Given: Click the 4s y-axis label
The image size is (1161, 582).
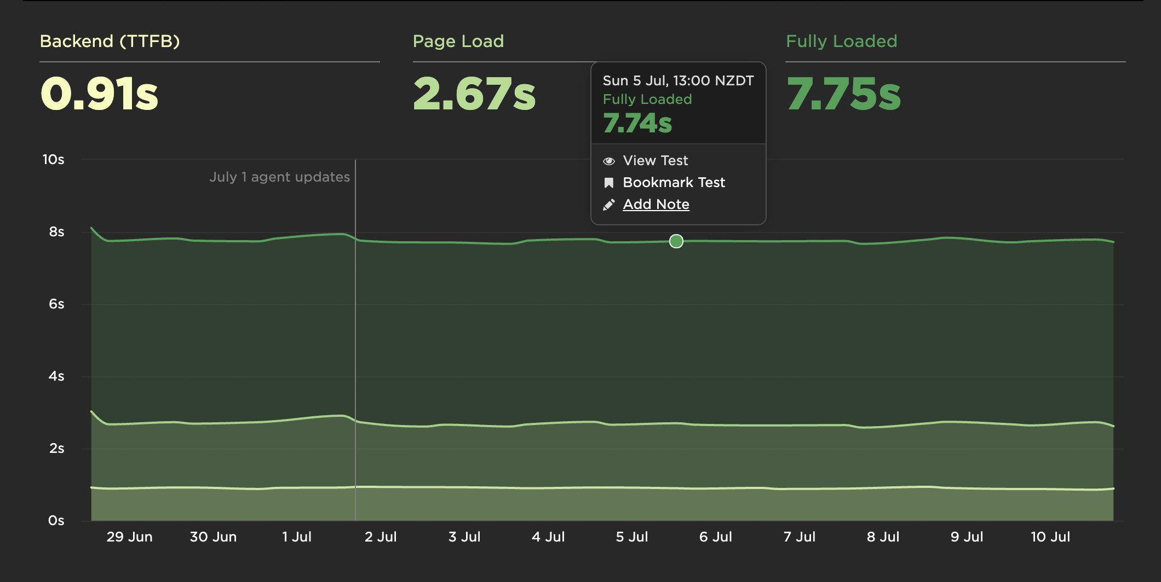Looking at the screenshot, I should click(56, 376).
